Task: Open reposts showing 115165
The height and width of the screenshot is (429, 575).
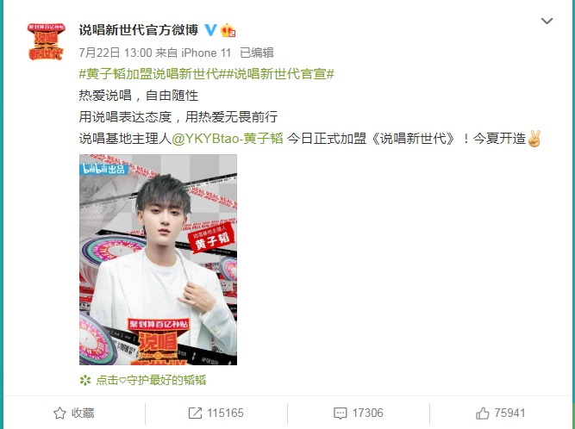Action: point(216,413)
